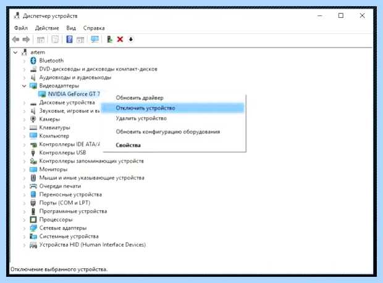This screenshot has height=283, width=383.
Task: Expand the Дисковые устройства category
Action: 24,102
